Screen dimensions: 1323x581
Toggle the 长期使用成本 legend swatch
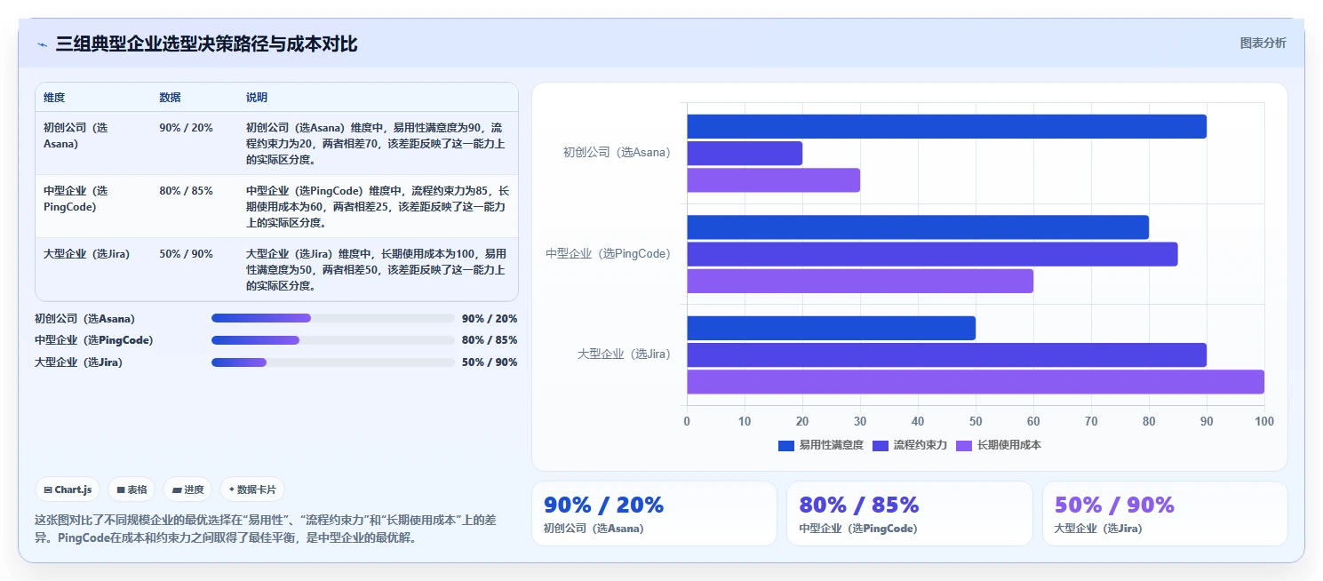(964, 445)
